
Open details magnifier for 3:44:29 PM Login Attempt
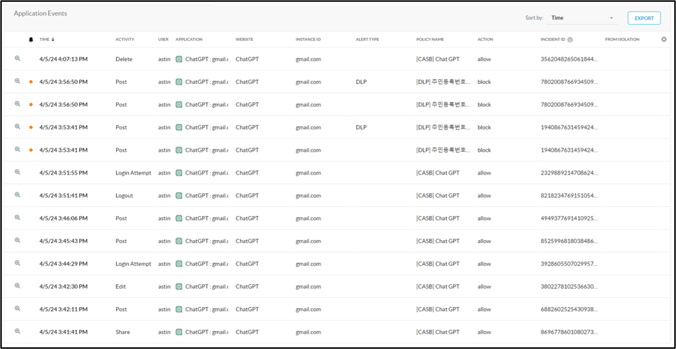pyautogui.click(x=17, y=263)
